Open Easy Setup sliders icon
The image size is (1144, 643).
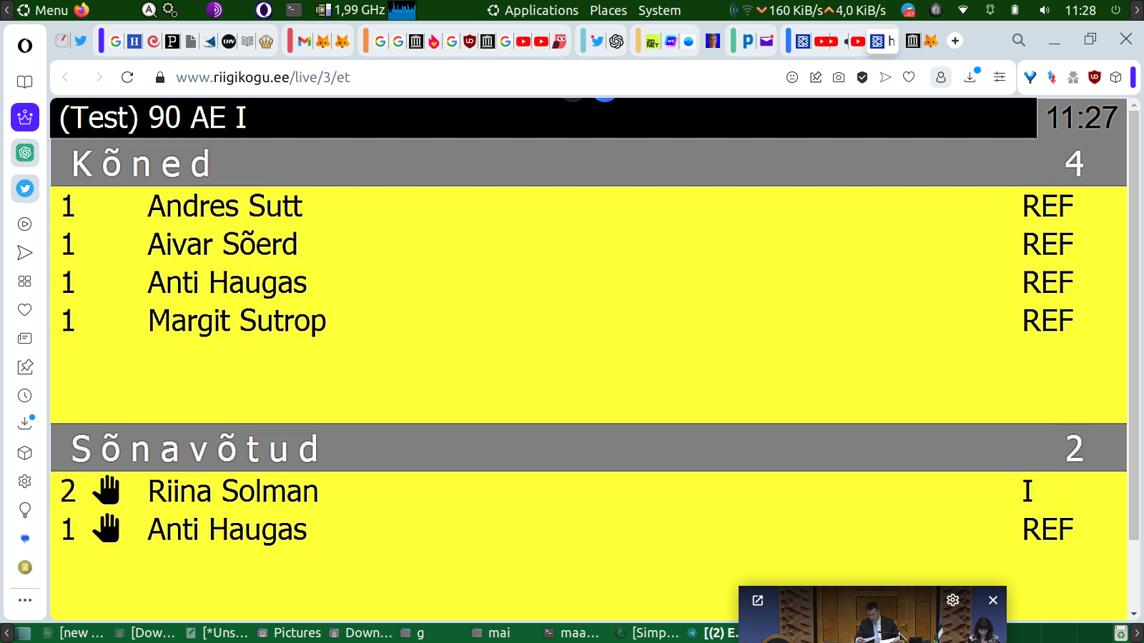click(x=1000, y=77)
